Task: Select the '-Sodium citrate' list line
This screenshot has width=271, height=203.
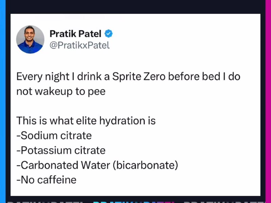Action: coord(54,135)
